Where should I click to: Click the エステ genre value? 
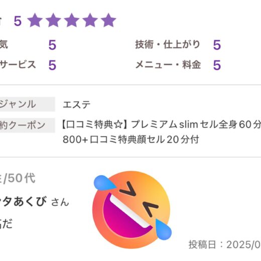point(76,104)
